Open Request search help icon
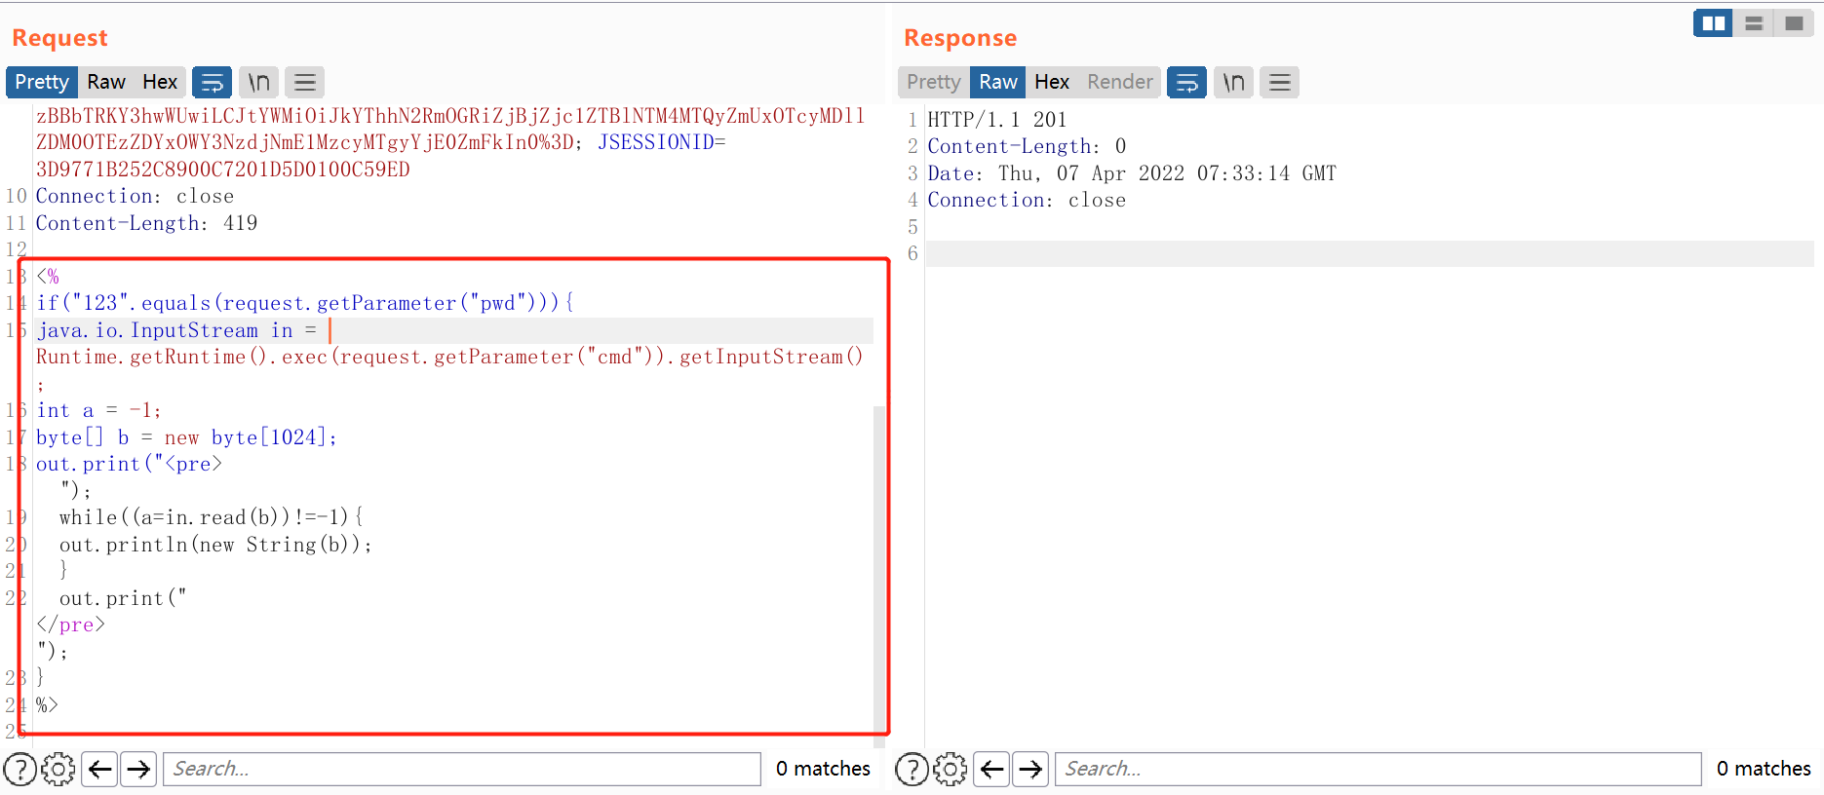This screenshot has width=1824, height=795. (x=20, y=770)
